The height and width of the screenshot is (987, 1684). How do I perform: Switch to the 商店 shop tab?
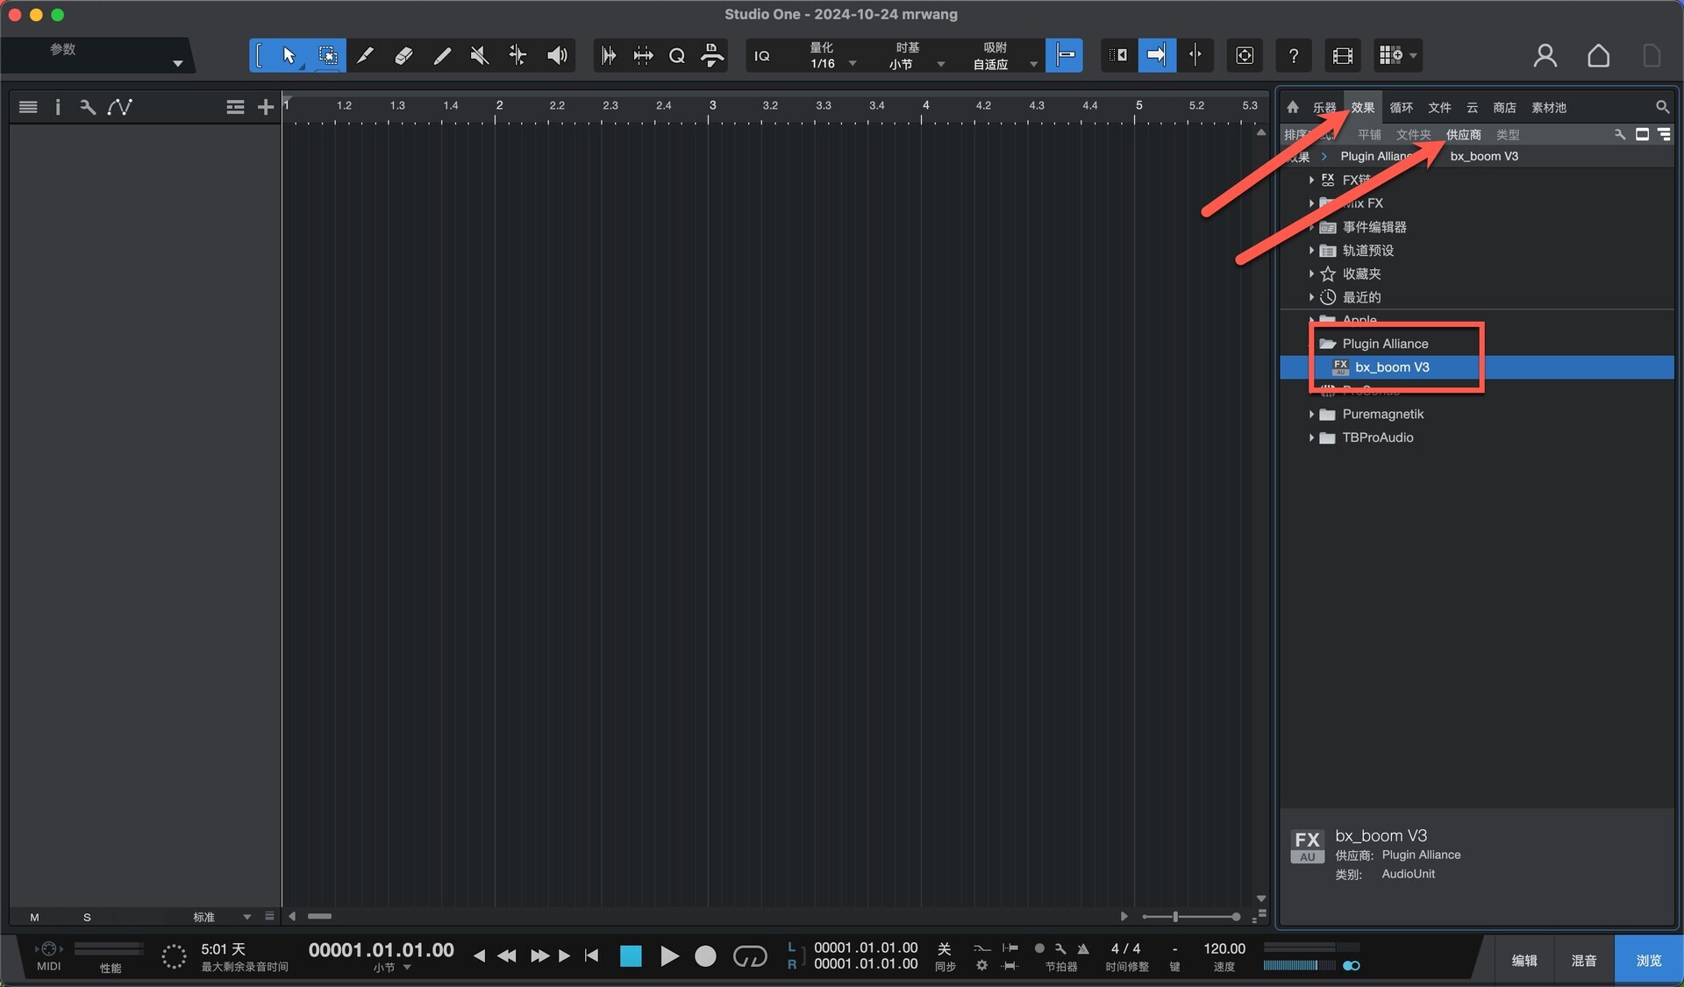pos(1504,107)
